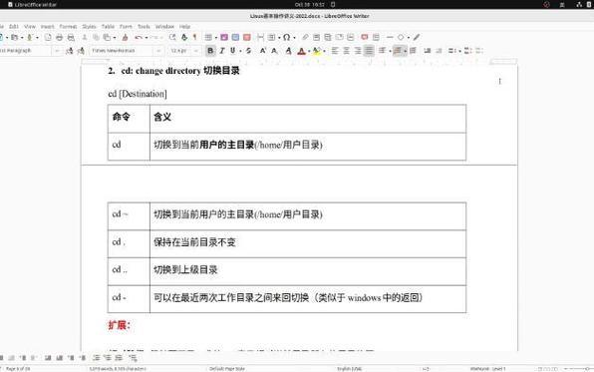Toggle Italic formatting button

click(x=222, y=51)
